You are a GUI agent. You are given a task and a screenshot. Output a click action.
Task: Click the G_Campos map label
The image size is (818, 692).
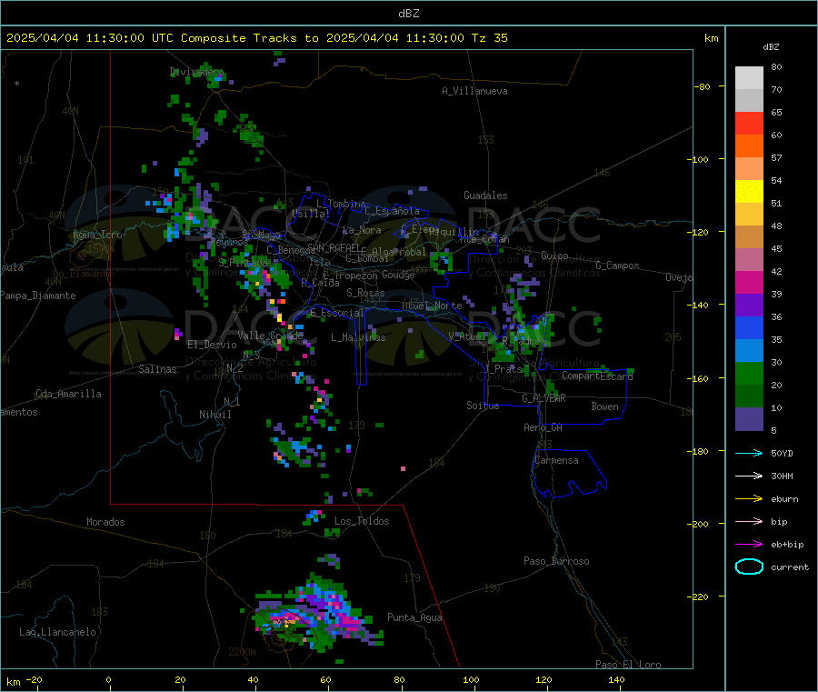click(617, 266)
